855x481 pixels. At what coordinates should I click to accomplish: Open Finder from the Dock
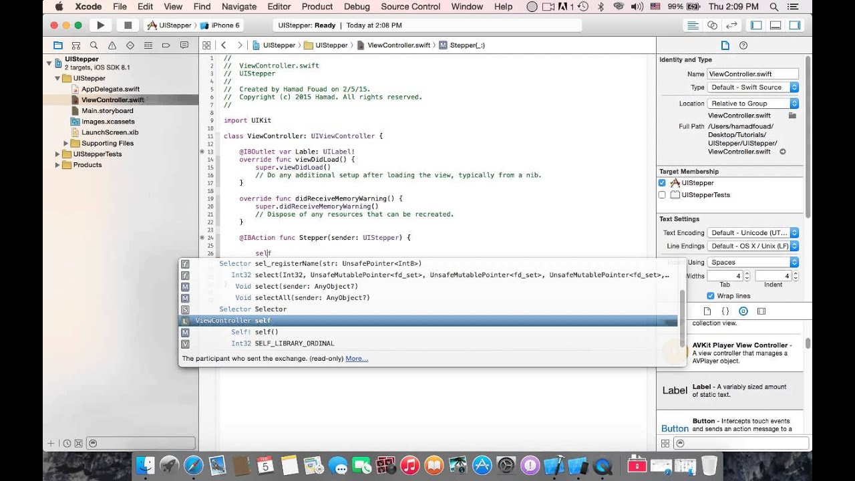(145, 465)
